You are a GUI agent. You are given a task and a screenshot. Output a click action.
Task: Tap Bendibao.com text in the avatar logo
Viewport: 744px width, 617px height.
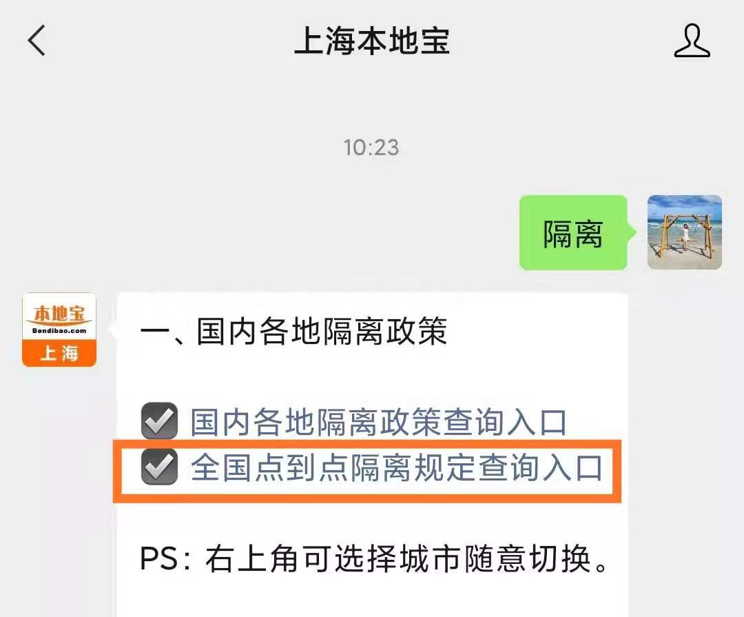click(x=59, y=331)
